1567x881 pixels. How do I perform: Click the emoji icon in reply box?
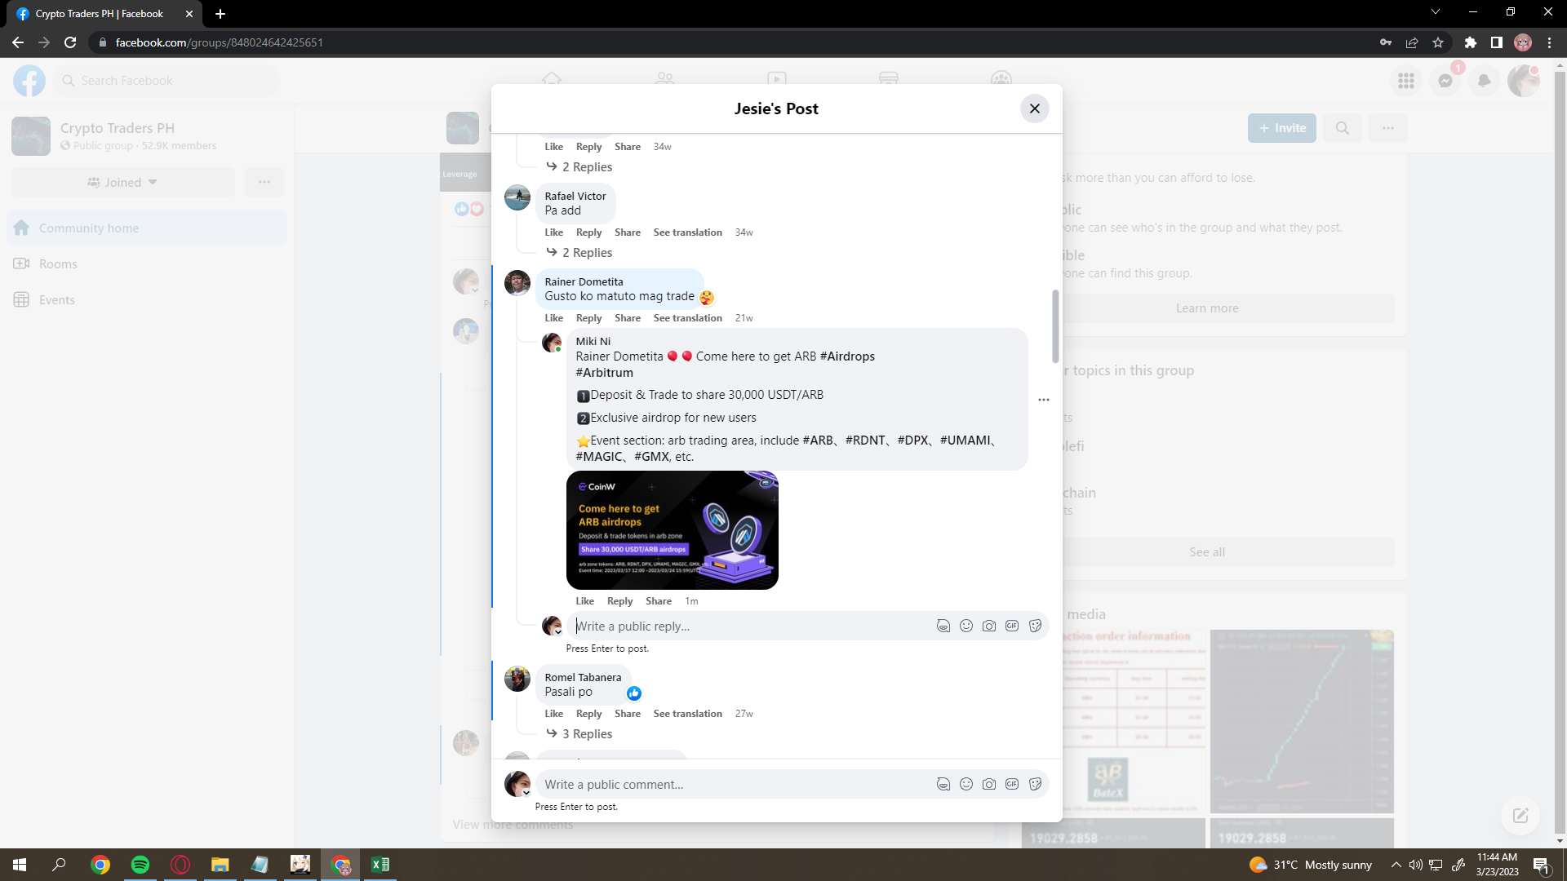pos(966,626)
